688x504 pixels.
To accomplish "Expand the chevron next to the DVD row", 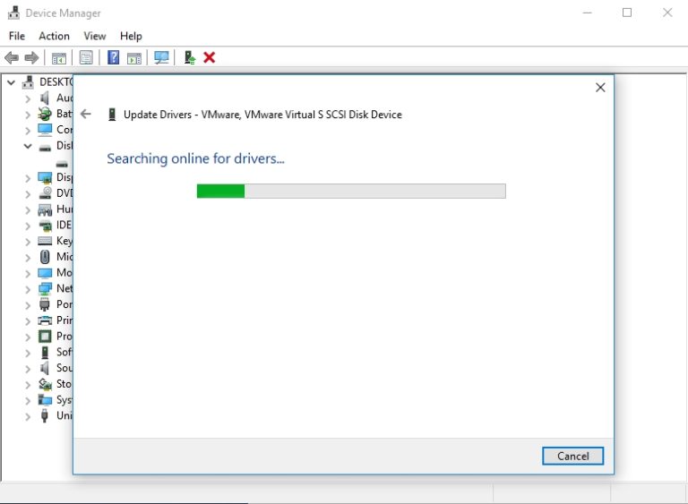I will point(28,194).
